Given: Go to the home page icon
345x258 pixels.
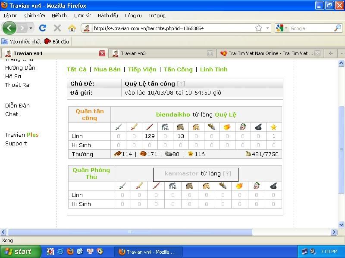Looking at the screenshot, I should 72,28.
